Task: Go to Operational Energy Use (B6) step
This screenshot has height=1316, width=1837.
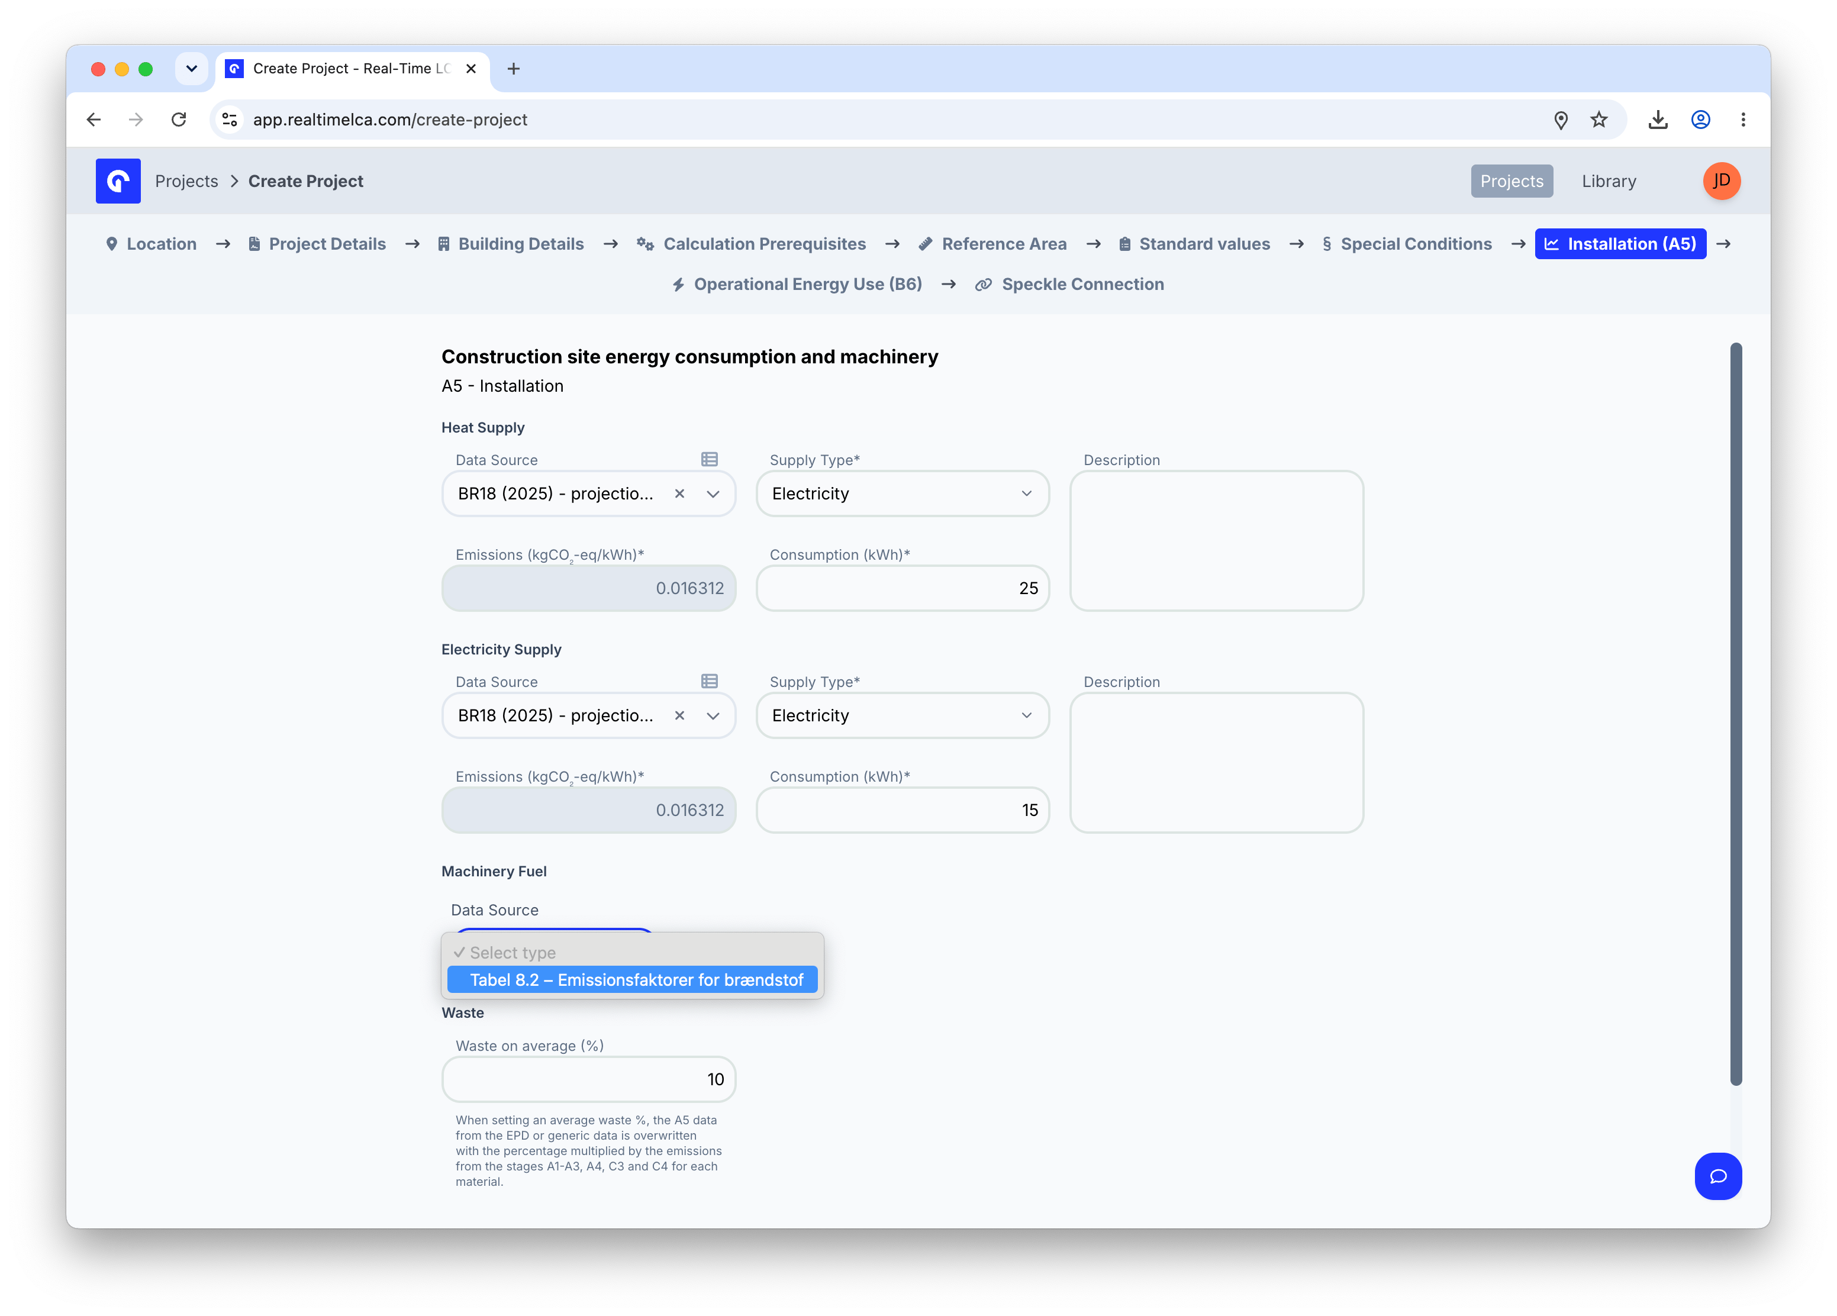Action: tap(797, 284)
